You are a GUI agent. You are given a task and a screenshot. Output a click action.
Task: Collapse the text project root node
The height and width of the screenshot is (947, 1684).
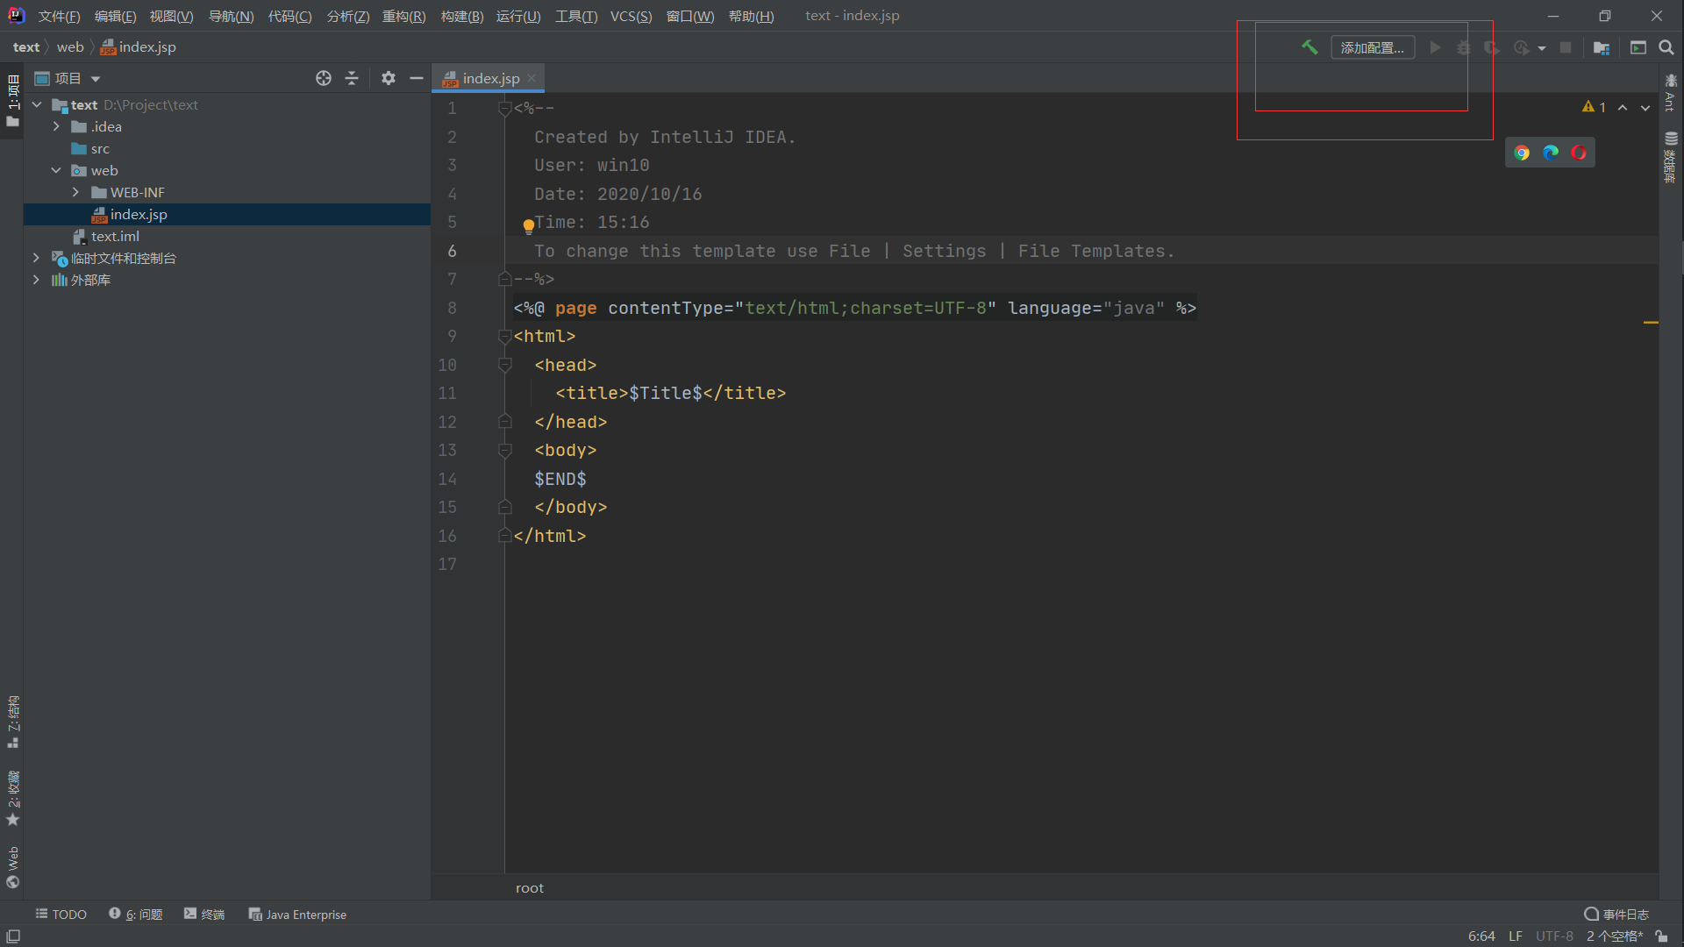[x=37, y=104]
